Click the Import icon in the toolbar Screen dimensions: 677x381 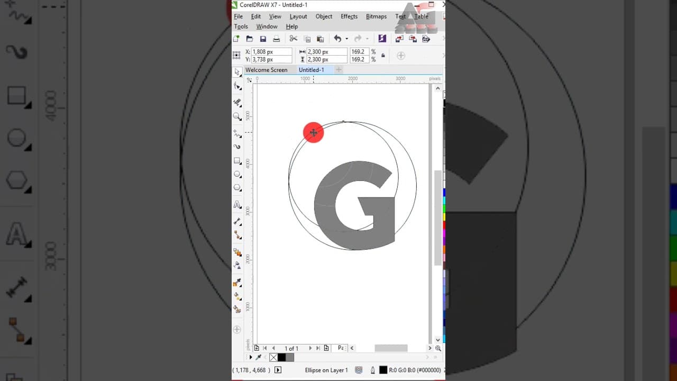point(399,39)
